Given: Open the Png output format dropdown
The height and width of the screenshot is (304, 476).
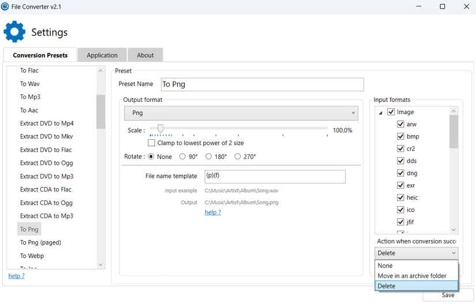Looking at the screenshot, I should (x=241, y=113).
